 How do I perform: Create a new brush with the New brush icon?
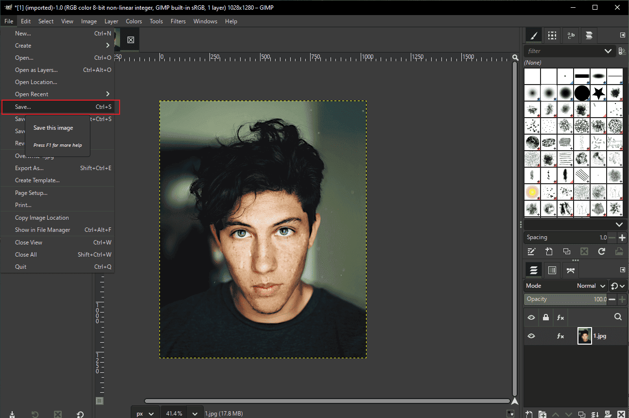(549, 251)
